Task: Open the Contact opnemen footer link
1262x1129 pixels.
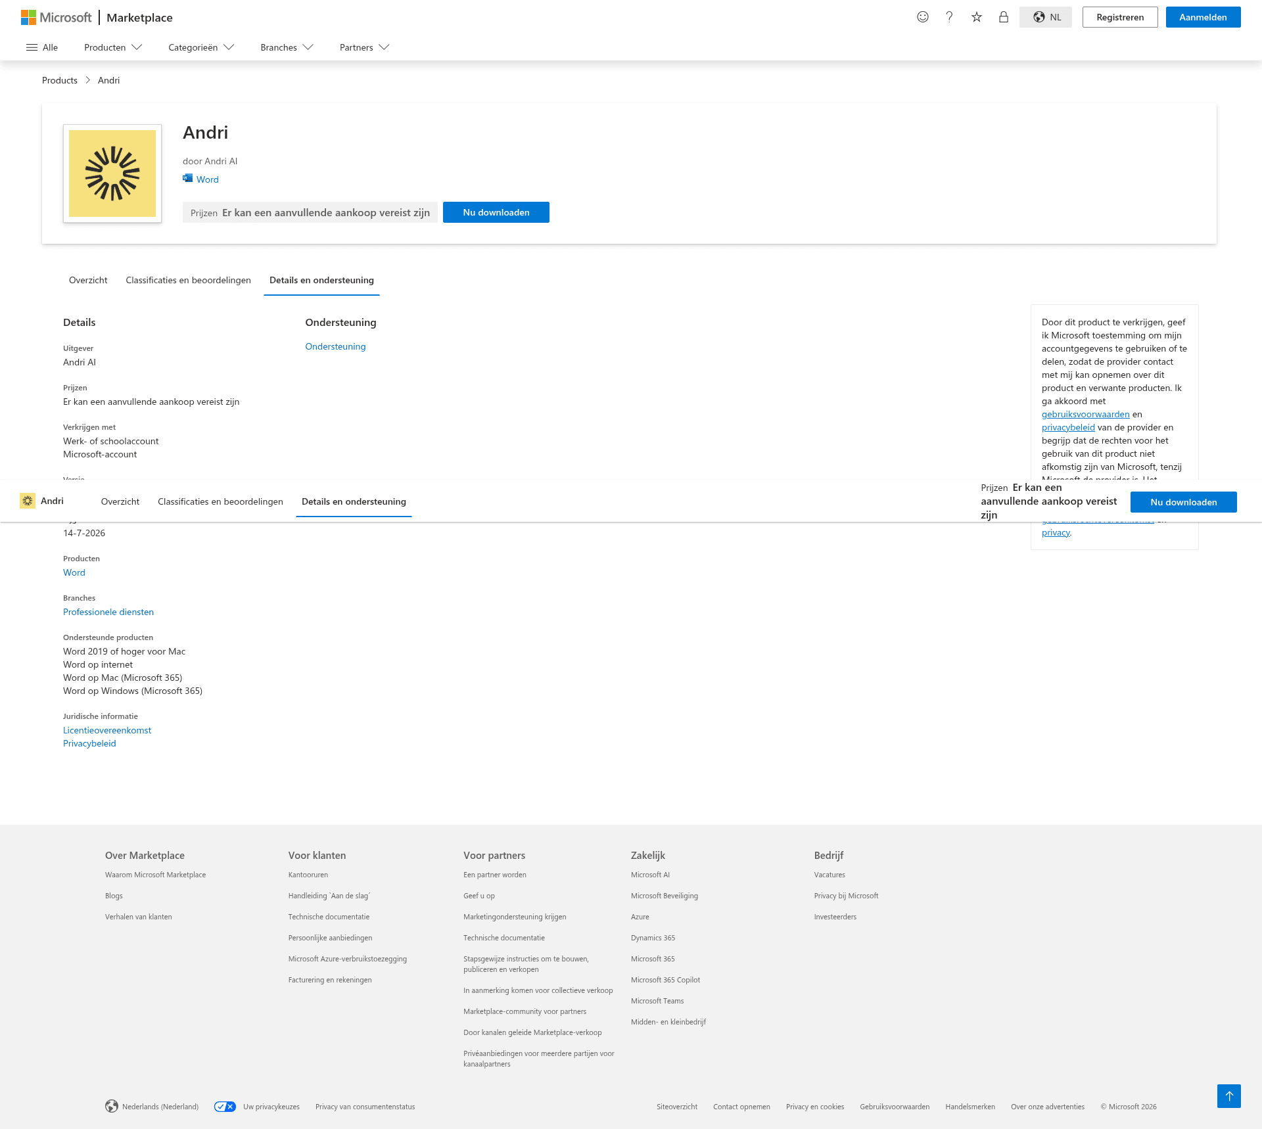Action: point(741,1107)
